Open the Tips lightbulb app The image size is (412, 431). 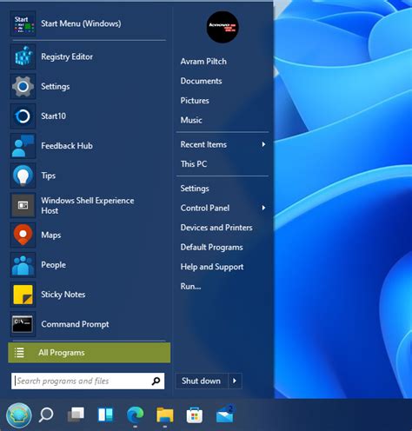[23, 176]
